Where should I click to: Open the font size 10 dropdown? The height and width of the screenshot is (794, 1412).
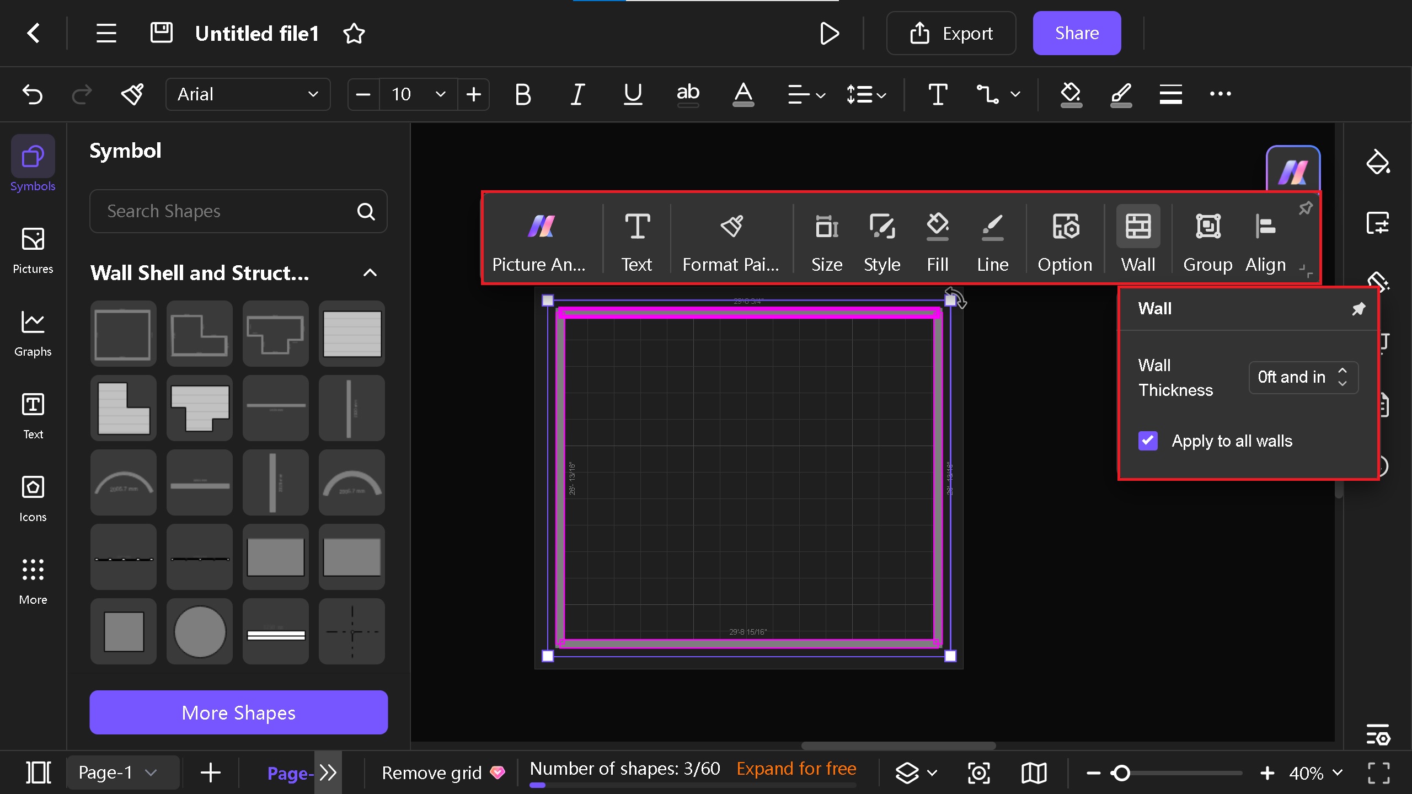[419, 94]
